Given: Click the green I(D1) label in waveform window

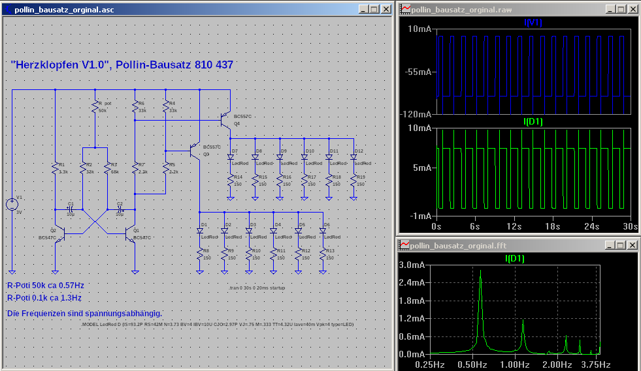Looking at the screenshot, I should (x=533, y=121).
